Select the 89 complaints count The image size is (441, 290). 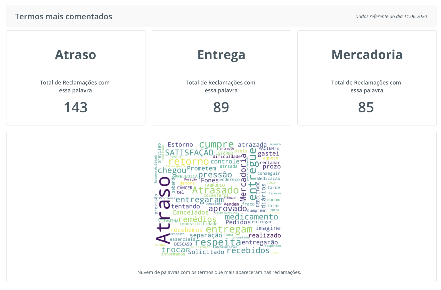(x=221, y=107)
